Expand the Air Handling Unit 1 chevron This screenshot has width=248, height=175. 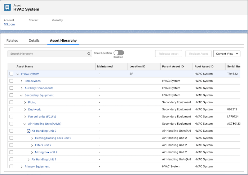pos(29,160)
